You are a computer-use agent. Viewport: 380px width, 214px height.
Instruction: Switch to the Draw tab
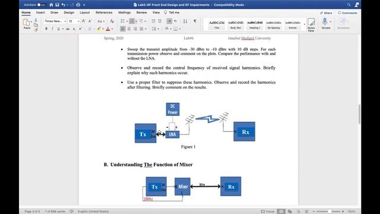click(54, 12)
